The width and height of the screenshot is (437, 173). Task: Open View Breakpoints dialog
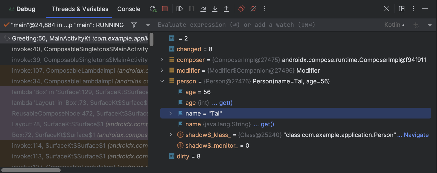click(x=241, y=9)
